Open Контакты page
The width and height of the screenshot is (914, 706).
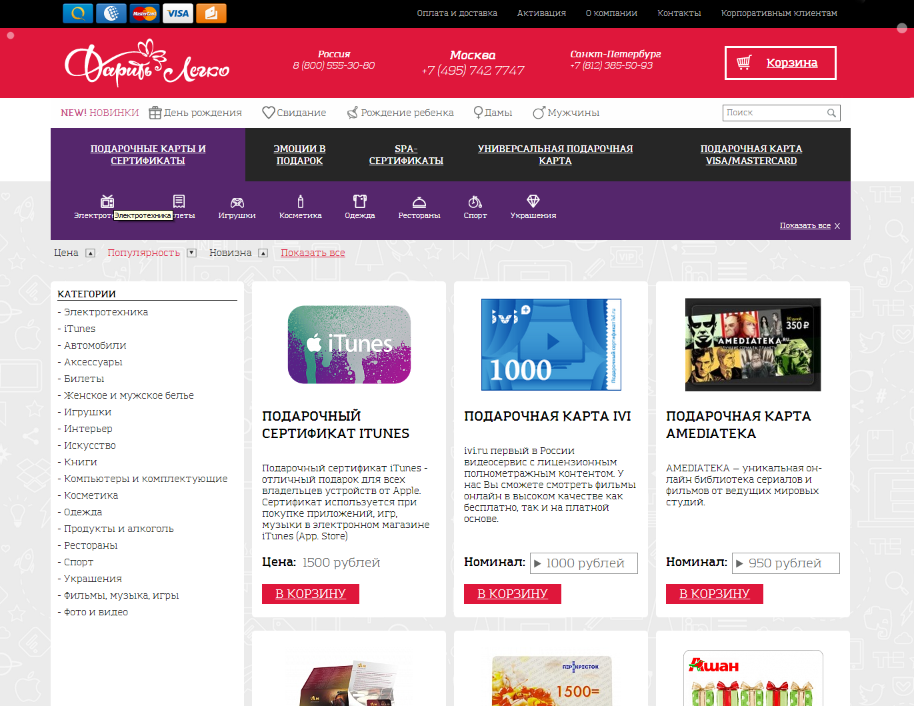coord(679,13)
